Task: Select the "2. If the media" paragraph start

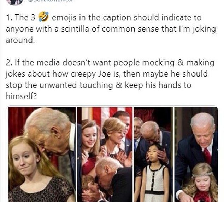Action: (33, 63)
